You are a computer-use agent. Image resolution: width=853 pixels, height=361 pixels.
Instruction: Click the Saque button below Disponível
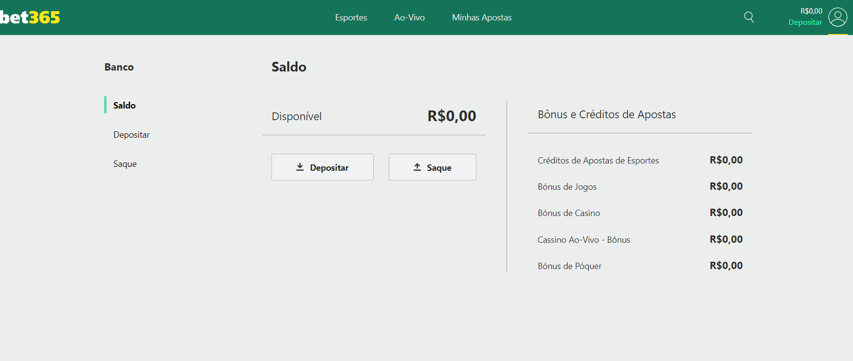click(433, 167)
